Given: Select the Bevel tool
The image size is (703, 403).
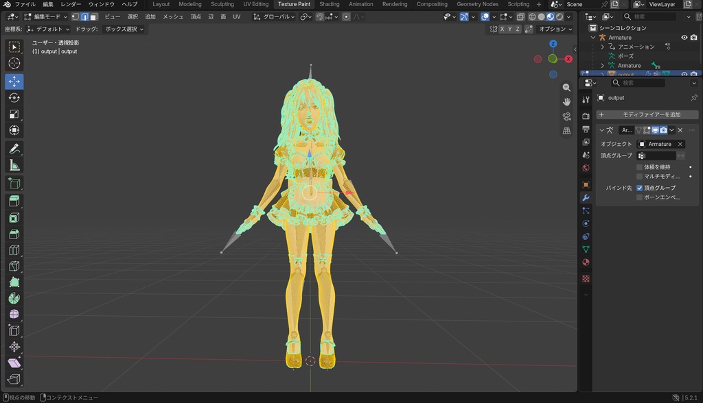Looking at the screenshot, I should [x=14, y=234].
